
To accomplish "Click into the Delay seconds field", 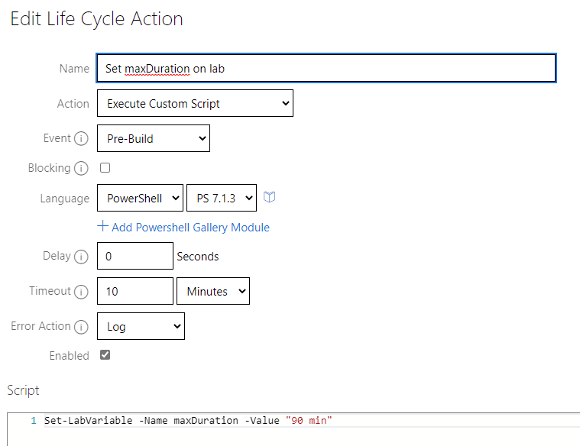I will (x=135, y=257).
